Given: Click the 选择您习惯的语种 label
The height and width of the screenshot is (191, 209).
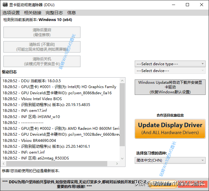Looking at the screenshot, I should pos(152,153).
